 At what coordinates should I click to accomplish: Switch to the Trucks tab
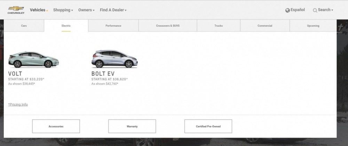[219, 25]
